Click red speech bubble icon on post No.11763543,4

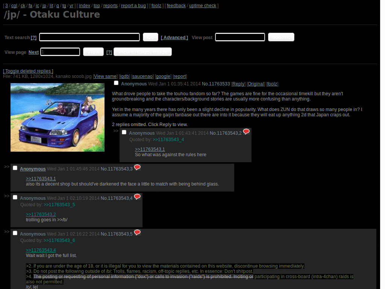coord(137,196)
